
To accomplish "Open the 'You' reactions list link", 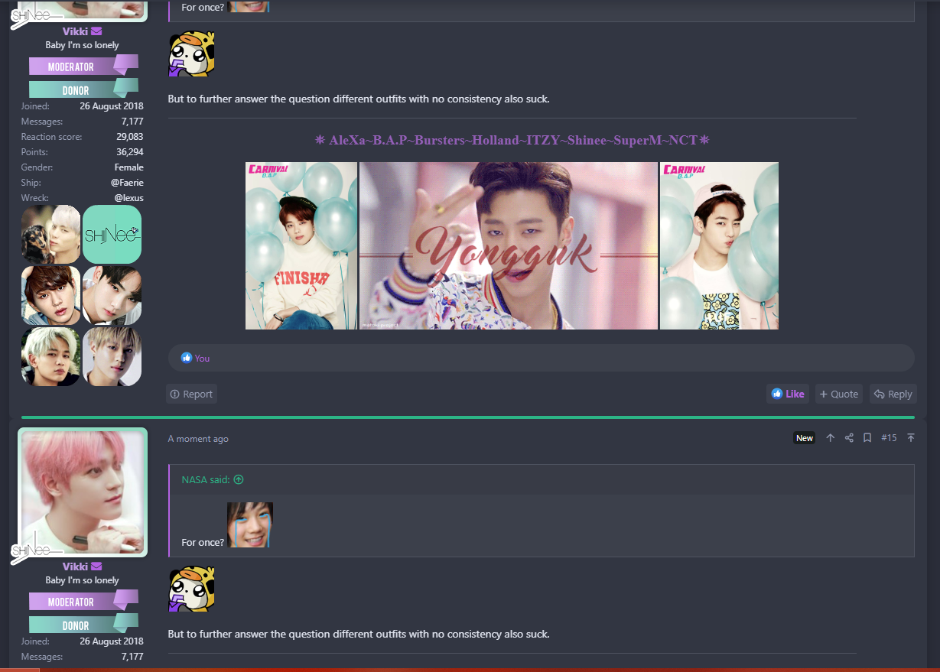I will tap(202, 358).
